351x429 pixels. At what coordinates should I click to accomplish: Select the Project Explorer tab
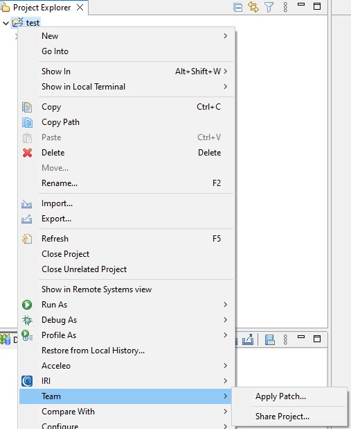click(42, 8)
